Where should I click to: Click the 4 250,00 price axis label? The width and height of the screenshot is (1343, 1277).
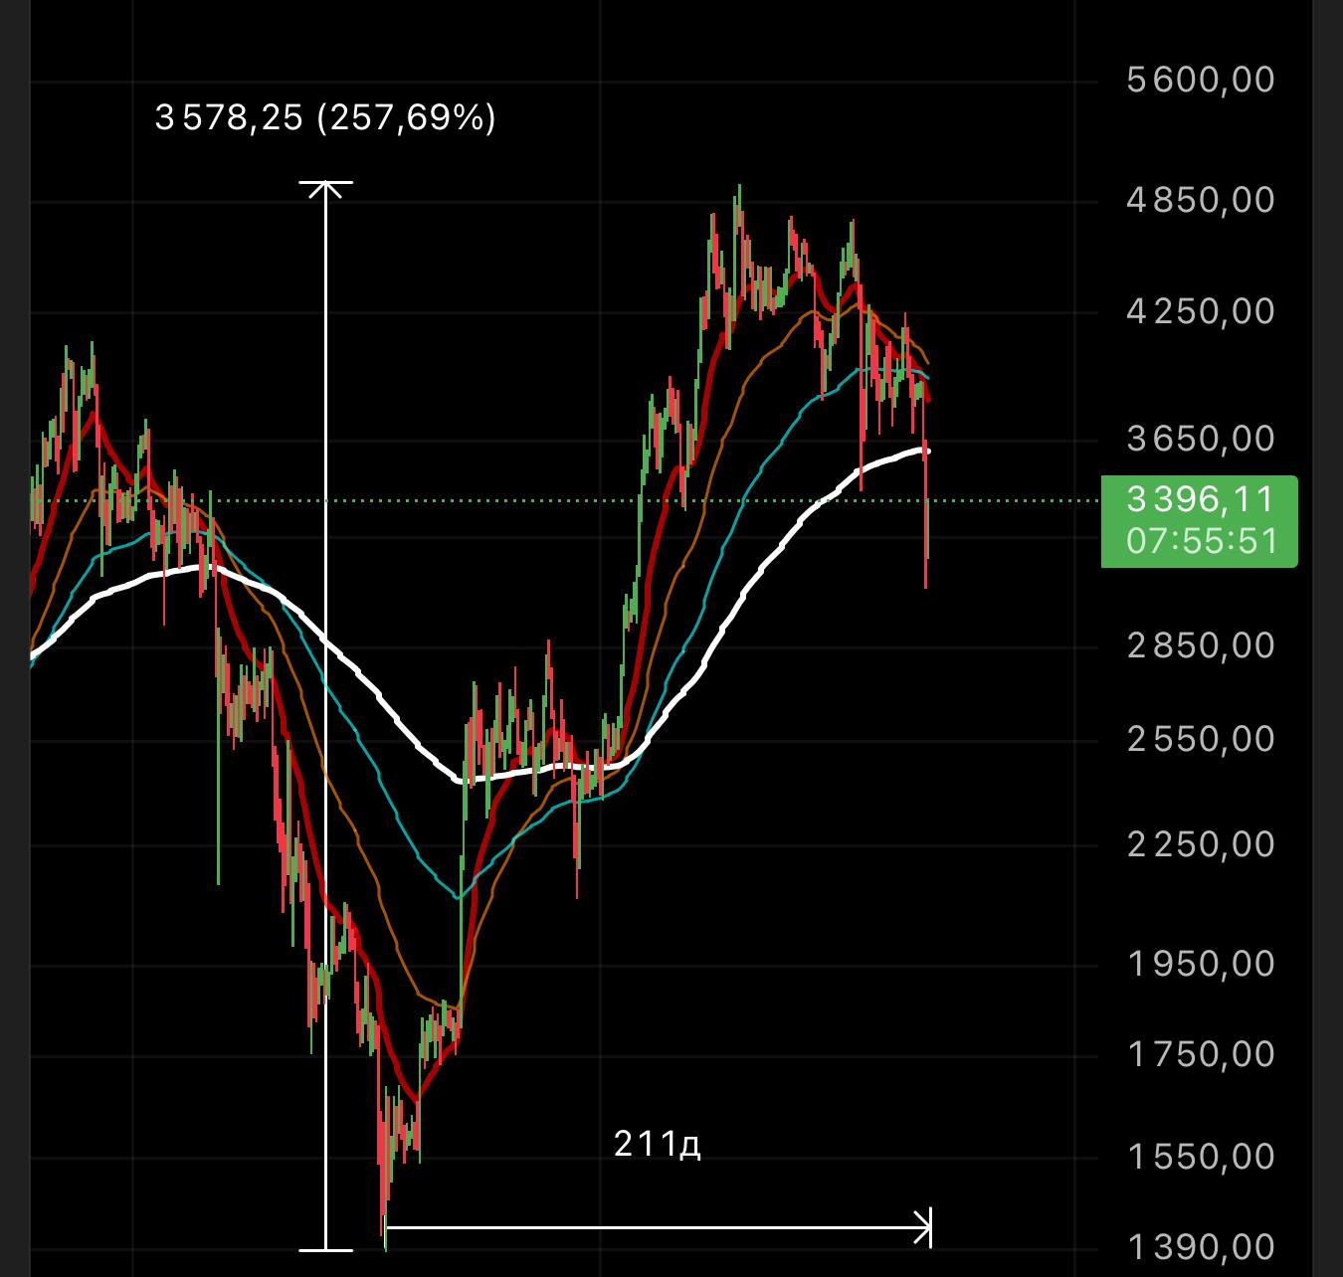pos(1200,312)
